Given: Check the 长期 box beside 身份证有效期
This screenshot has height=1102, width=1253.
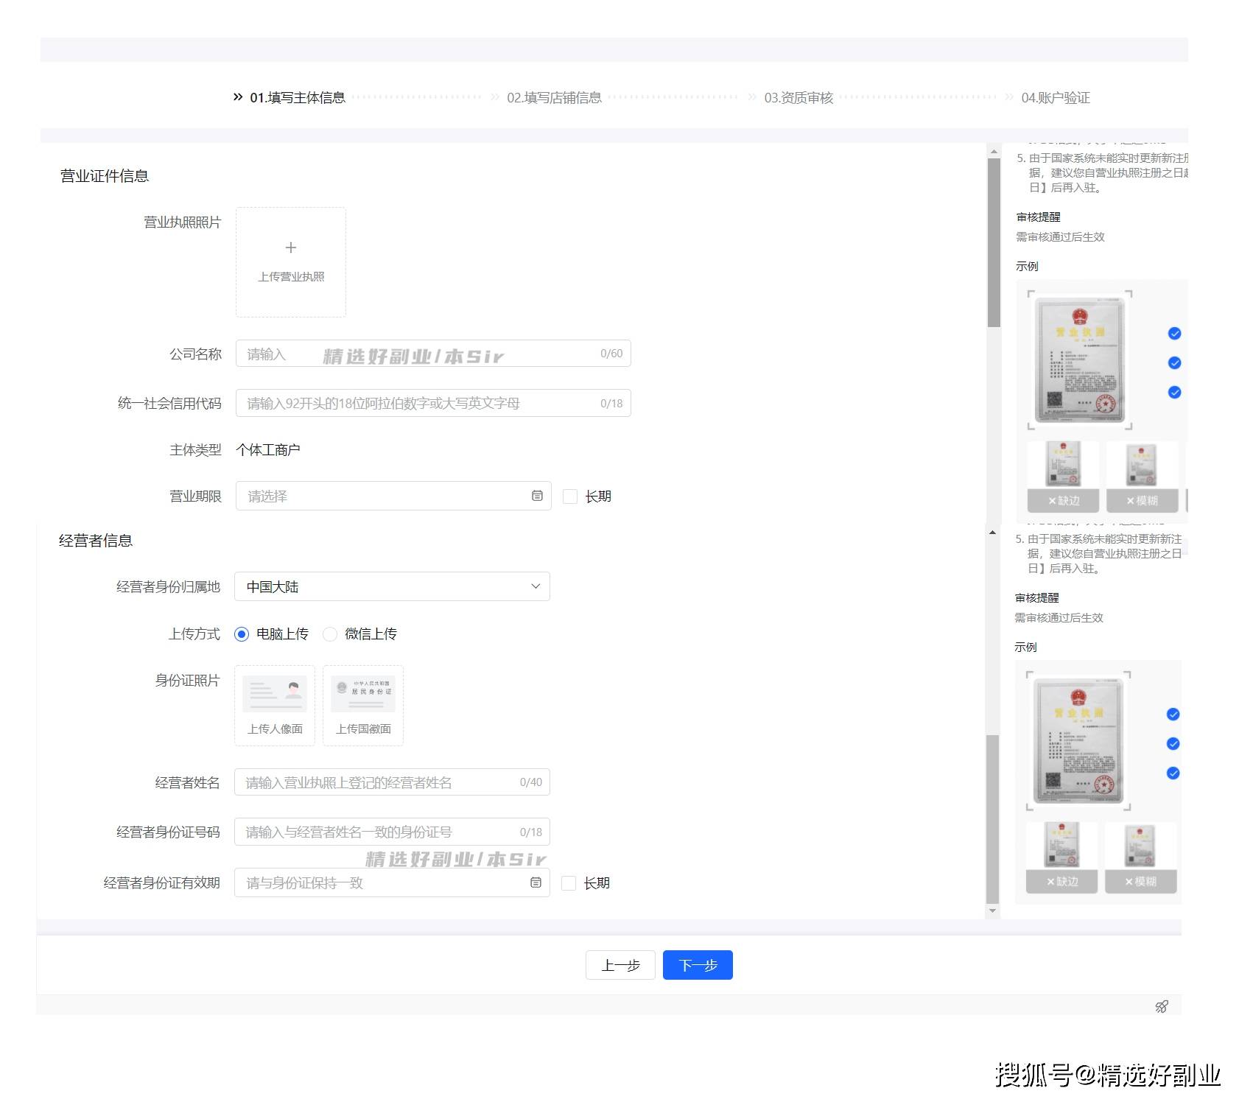Looking at the screenshot, I should point(568,883).
